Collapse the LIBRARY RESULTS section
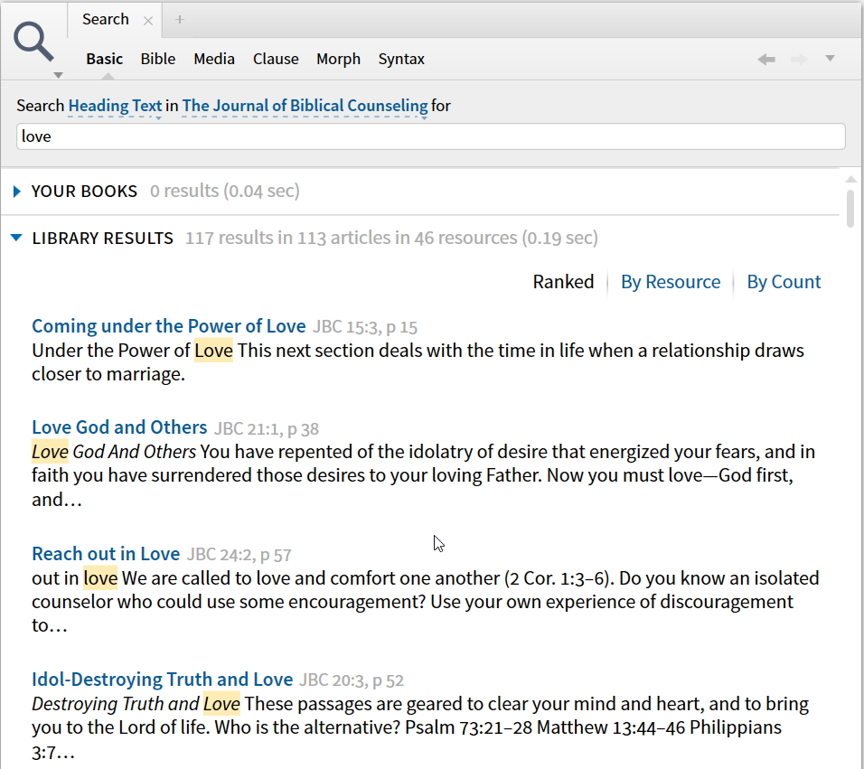Screen dimensions: 864x769 (16, 238)
